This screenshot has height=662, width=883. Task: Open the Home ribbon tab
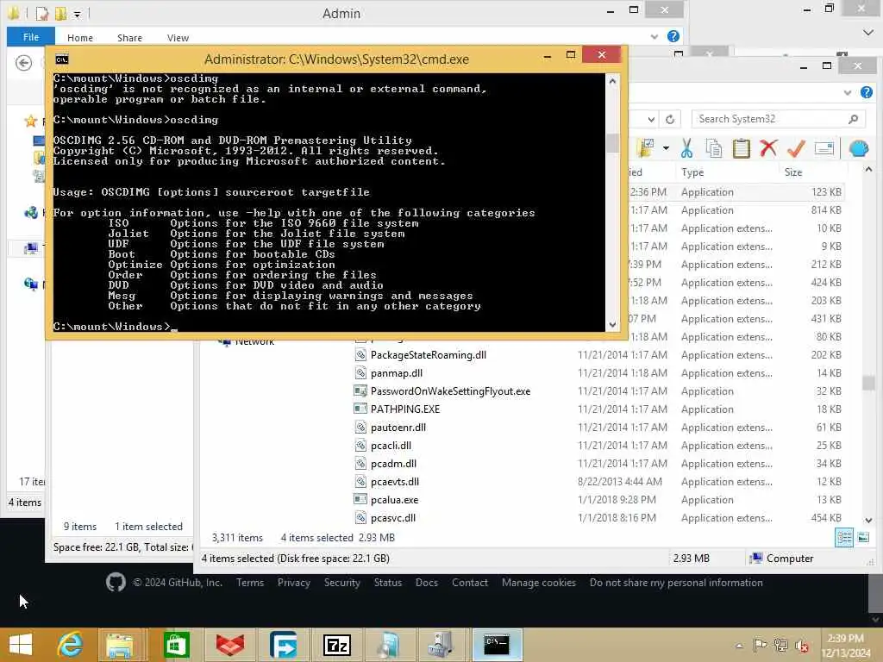[80, 38]
